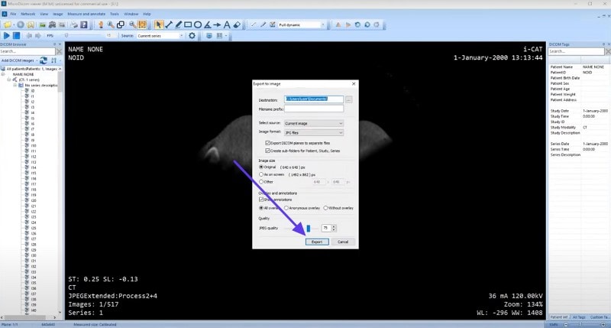611x328 pixels.
Task: Select the angle measurement tool
Action: 207,25
